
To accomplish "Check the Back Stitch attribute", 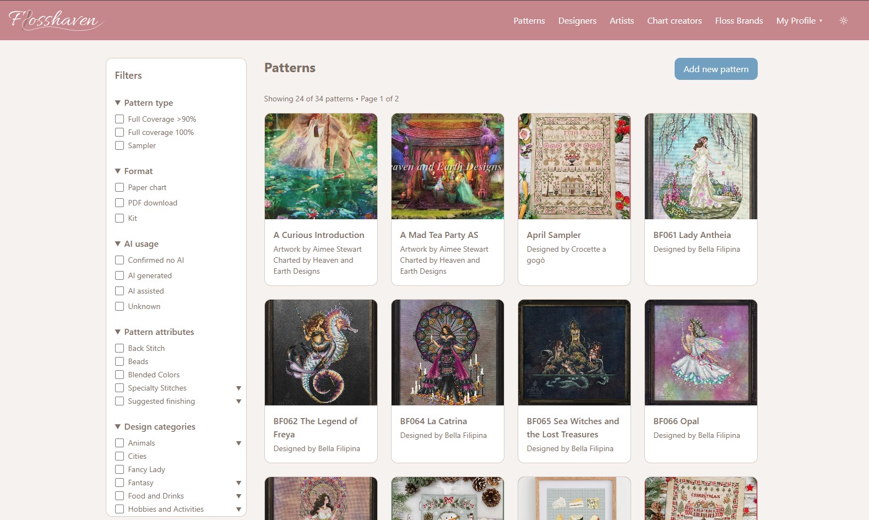I will coord(120,348).
